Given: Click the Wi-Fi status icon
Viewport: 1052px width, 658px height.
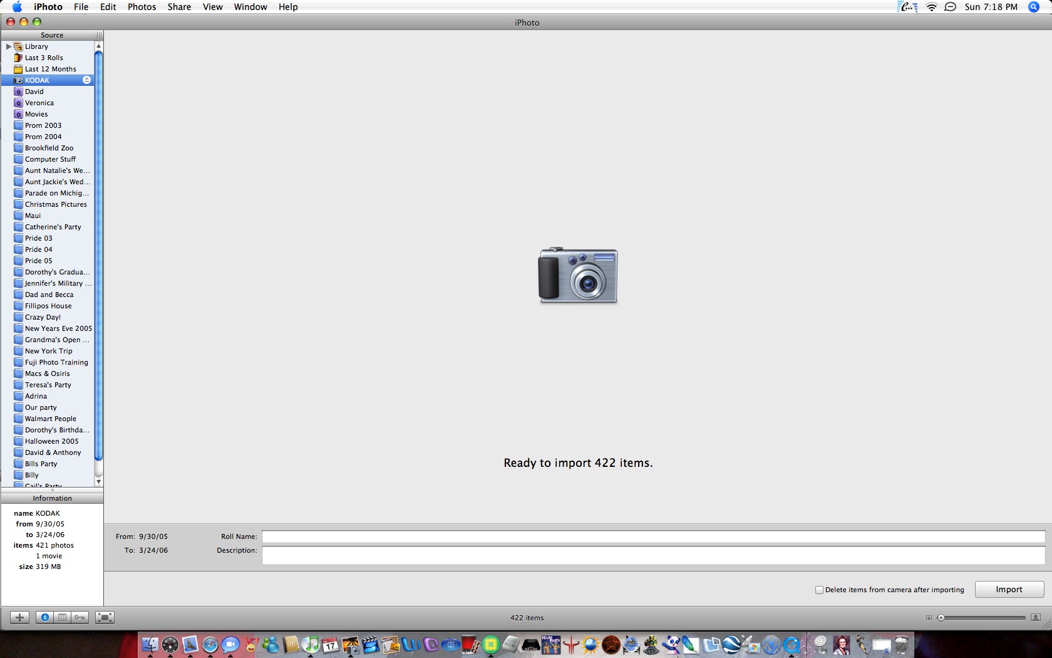Looking at the screenshot, I should coord(932,7).
